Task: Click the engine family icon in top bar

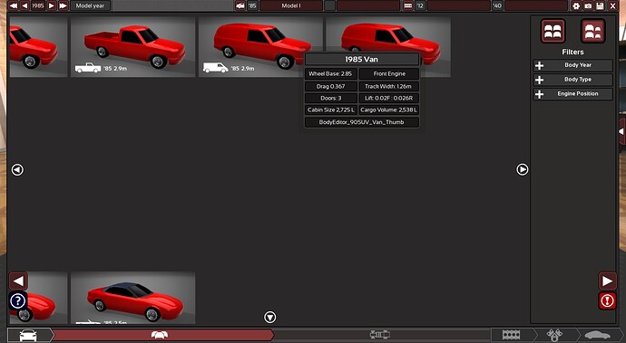Action: (407, 5)
